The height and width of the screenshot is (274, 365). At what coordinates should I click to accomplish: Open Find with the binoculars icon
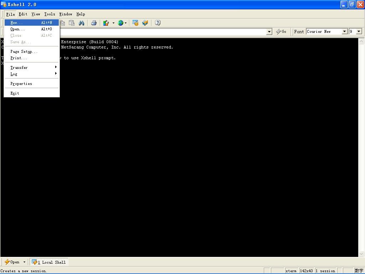[x=82, y=23]
